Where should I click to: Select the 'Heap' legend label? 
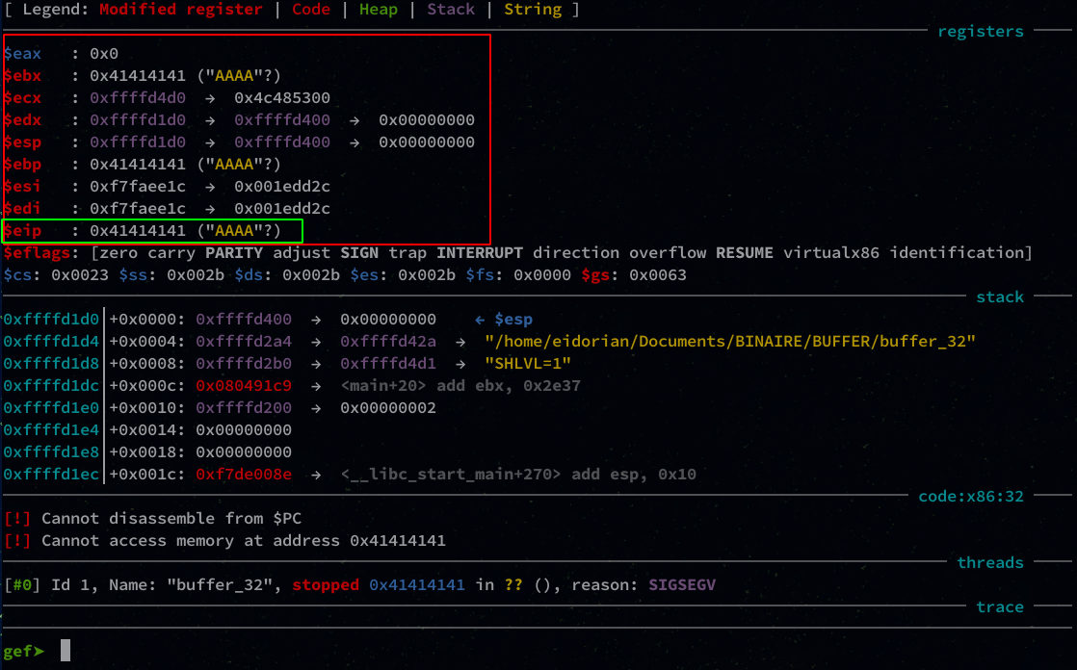click(x=378, y=10)
